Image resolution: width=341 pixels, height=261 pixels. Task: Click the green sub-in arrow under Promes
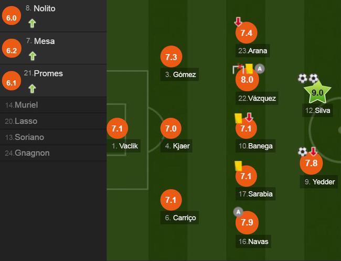click(x=32, y=89)
